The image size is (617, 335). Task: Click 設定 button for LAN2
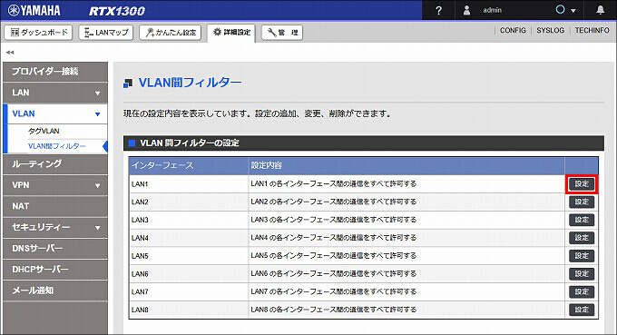point(582,202)
